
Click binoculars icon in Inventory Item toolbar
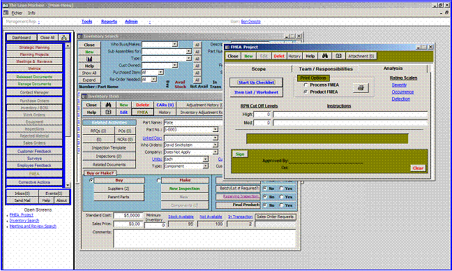point(108,105)
